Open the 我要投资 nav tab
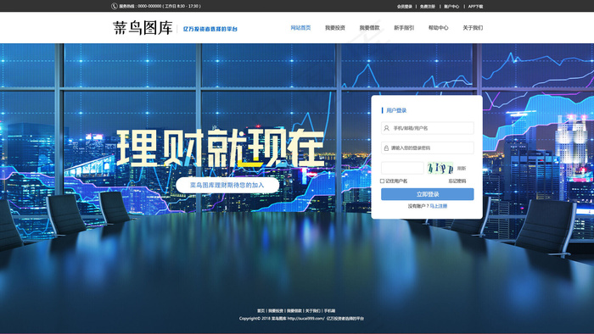Screen dimensions: 594x334 coord(335,28)
